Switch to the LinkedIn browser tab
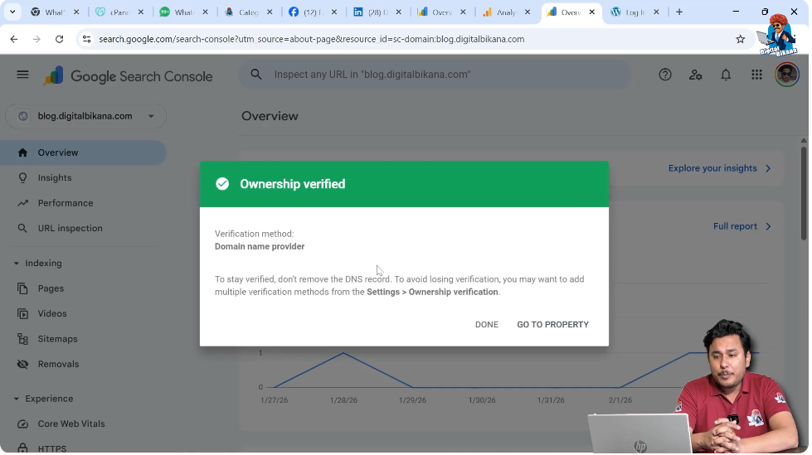The image size is (812, 455). 378,12
